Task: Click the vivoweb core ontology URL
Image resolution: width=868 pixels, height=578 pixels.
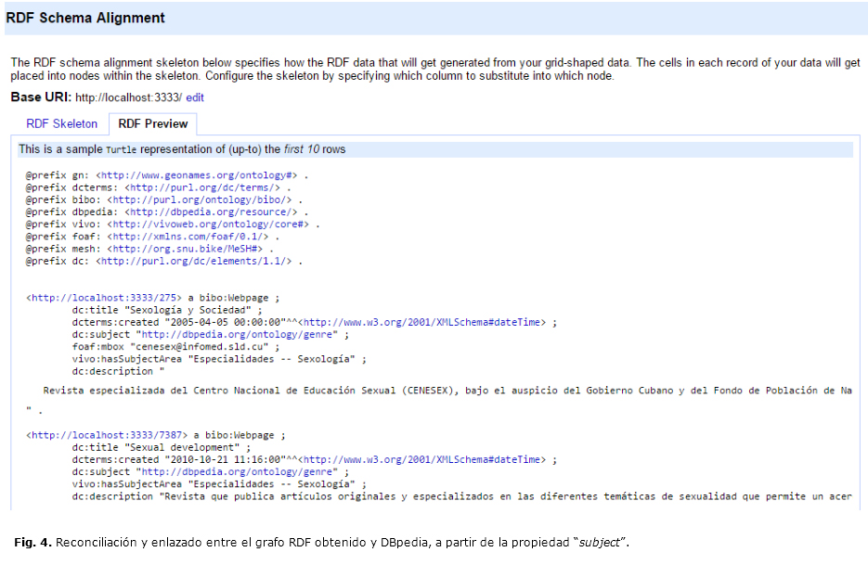Action: pyautogui.click(x=212, y=225)
